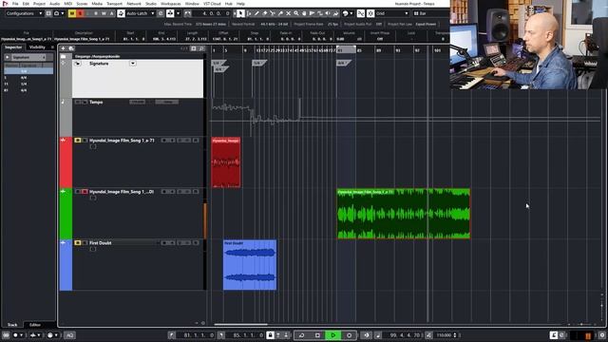Click the Stop button in transport
608x342 pixels.
pyautogui.click(x=317, y=335)
